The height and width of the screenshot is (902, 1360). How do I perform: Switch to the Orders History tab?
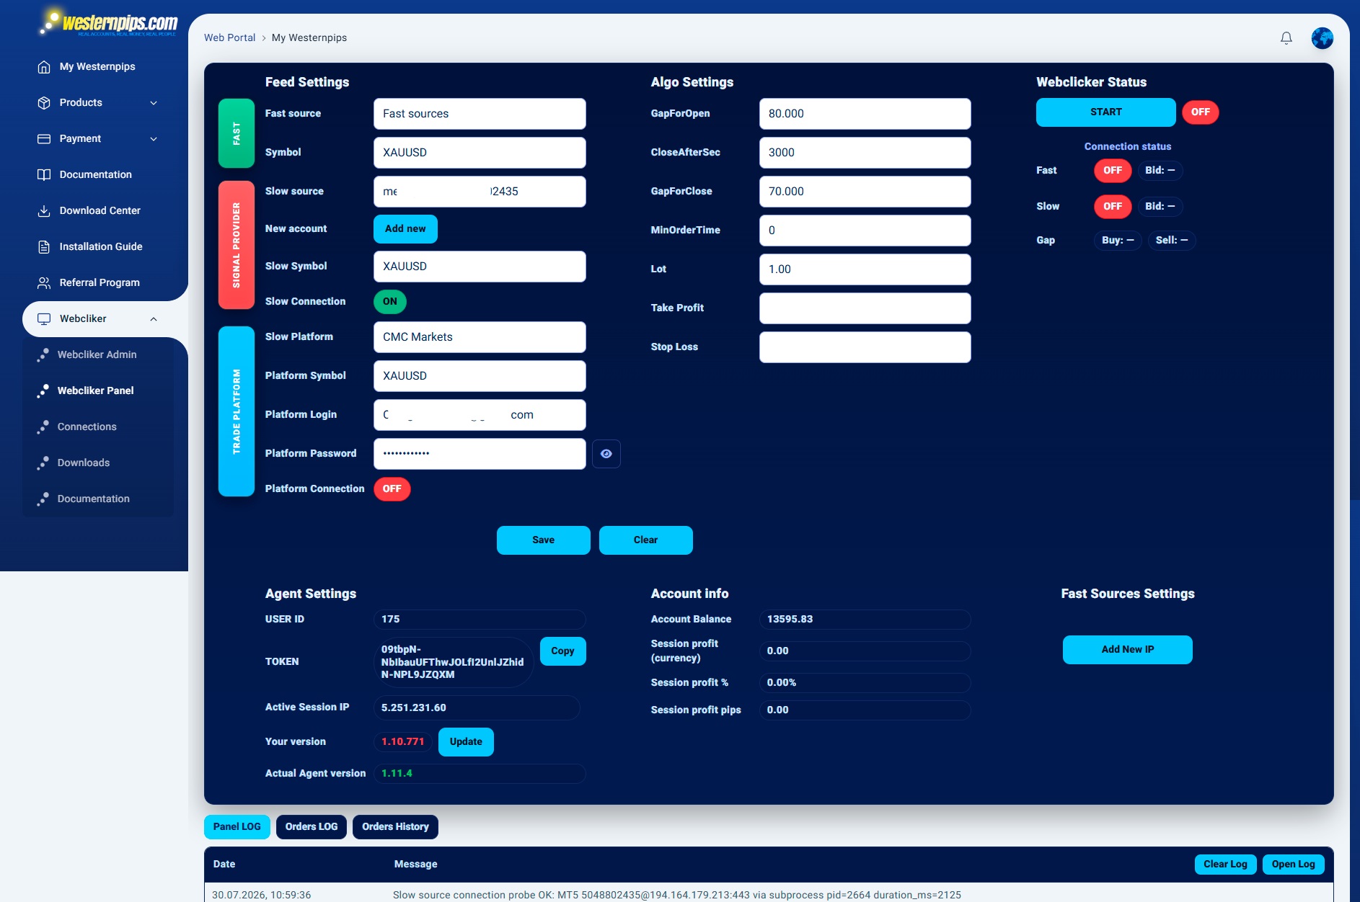pos(395,826)
